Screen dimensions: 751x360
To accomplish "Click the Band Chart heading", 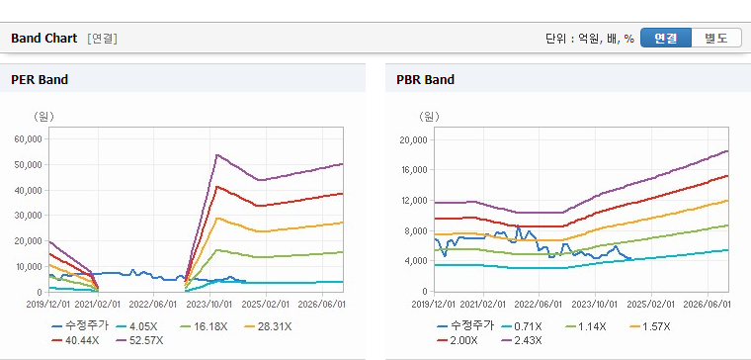I will (44, 39).
